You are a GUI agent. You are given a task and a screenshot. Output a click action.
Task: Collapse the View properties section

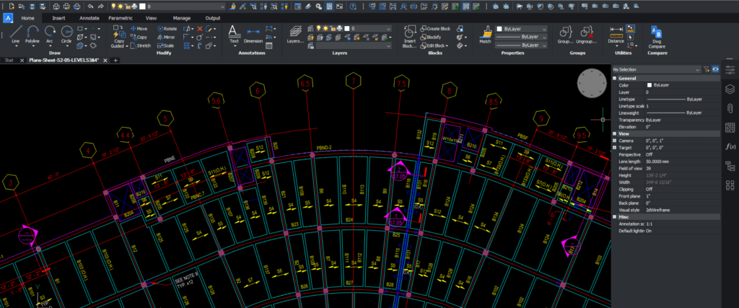click(x=615, y=133)
